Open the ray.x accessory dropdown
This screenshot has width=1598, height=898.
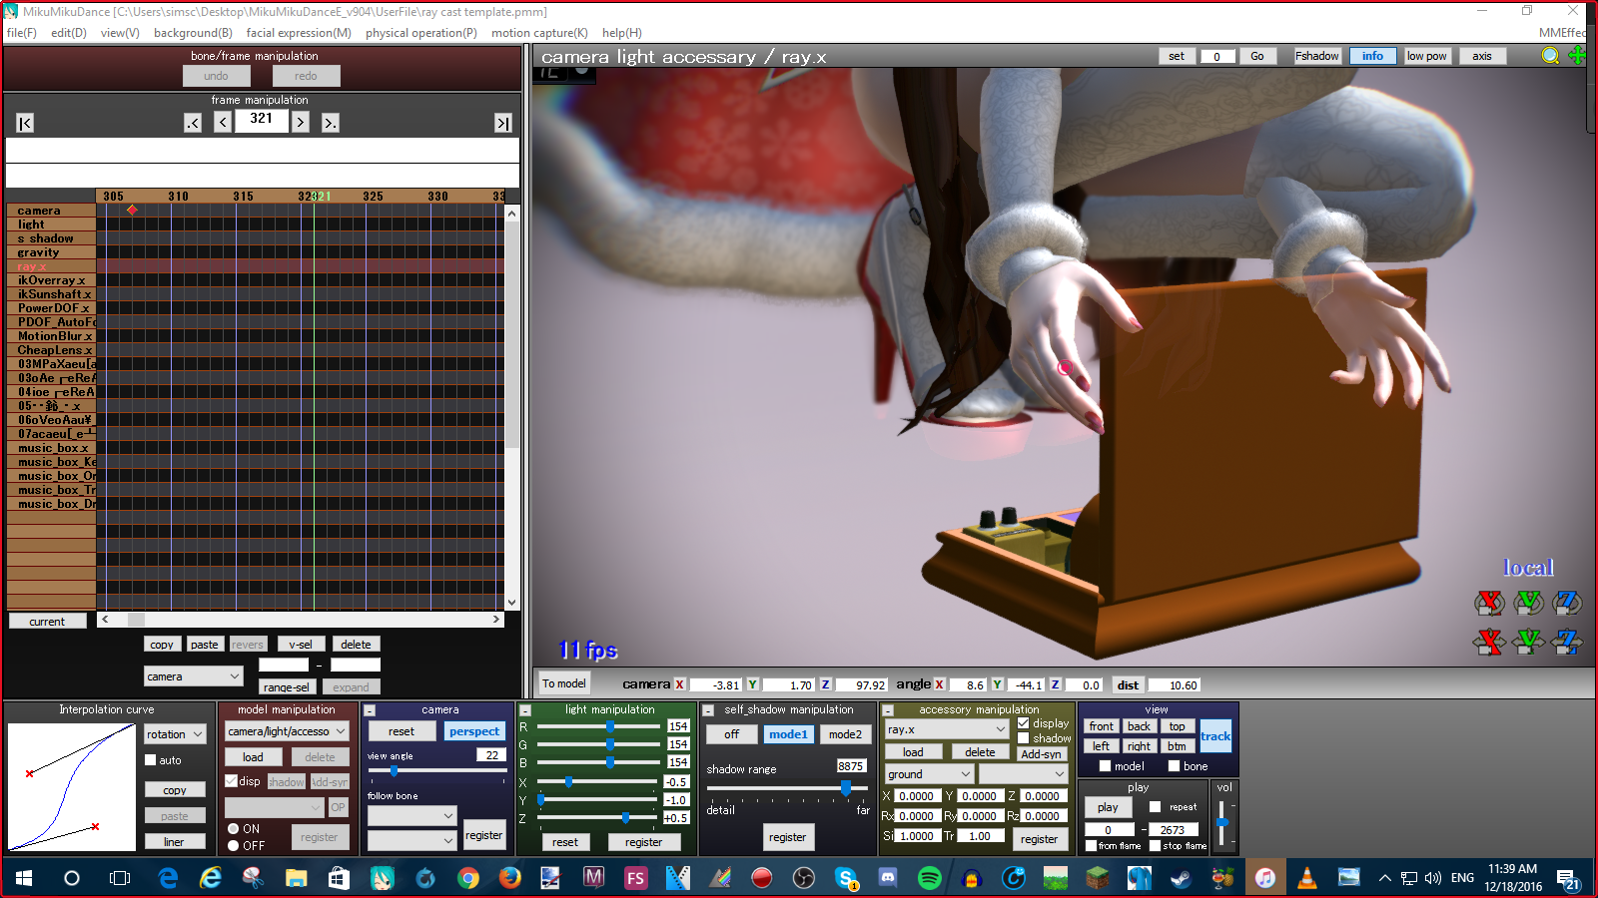pyautogui.click(x=946, y=729)
